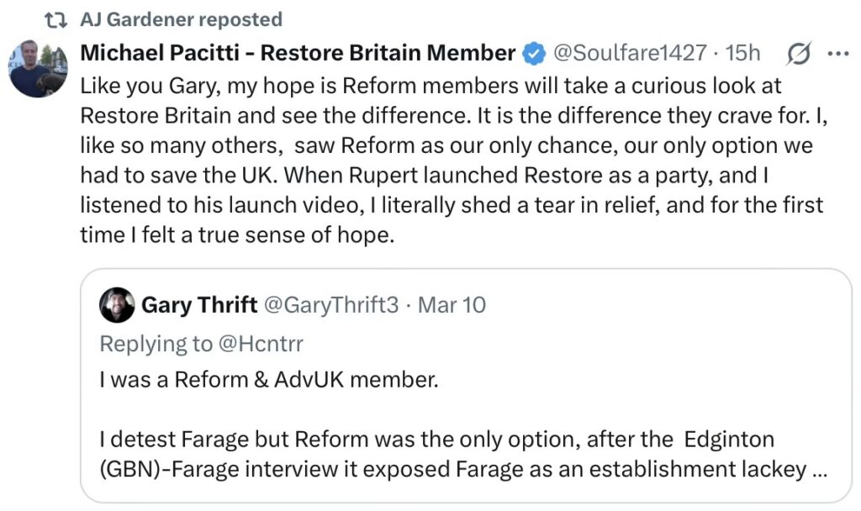This screenshot has width=861, height=511.
Task: Open the @Soulfare1427 handle
Action: point(629,53)
